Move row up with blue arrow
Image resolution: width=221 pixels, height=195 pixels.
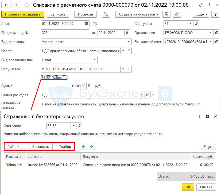84,147
